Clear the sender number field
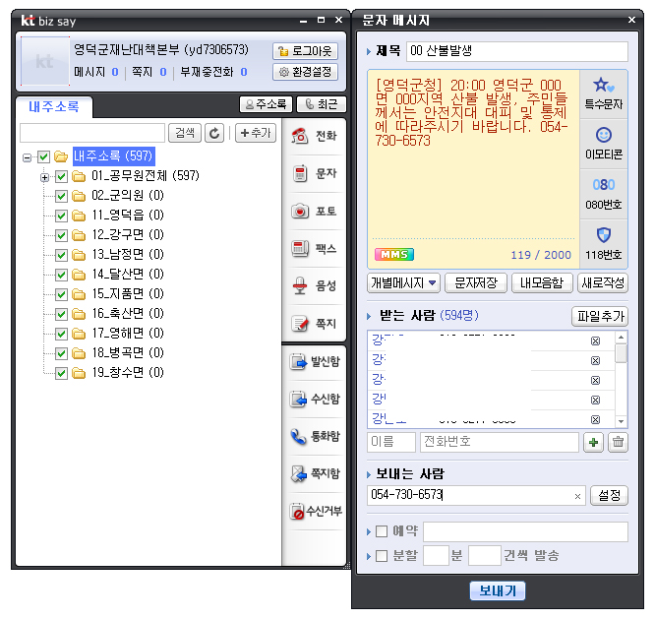The width and height of the screenshot is (655, 619). [577, 496]
